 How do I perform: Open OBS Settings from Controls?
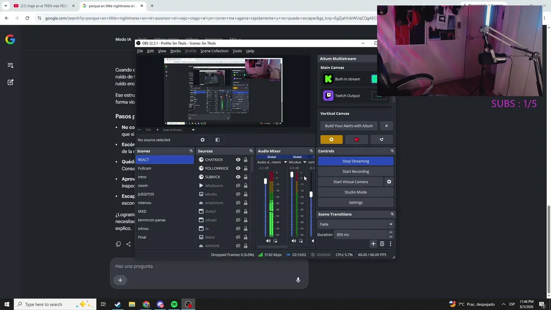[x=356, y=202]
